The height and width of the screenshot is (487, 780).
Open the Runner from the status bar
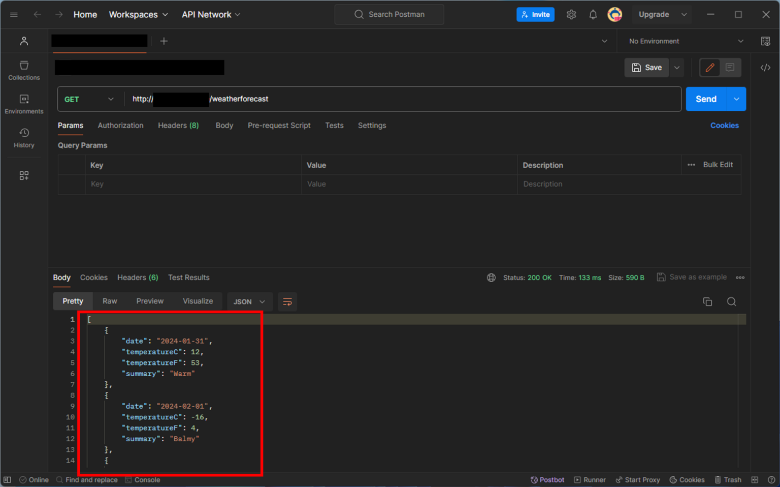[590, 479]
